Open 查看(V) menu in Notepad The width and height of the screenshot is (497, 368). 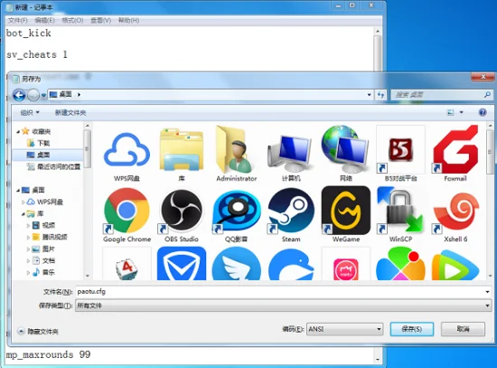pos(101,20)
